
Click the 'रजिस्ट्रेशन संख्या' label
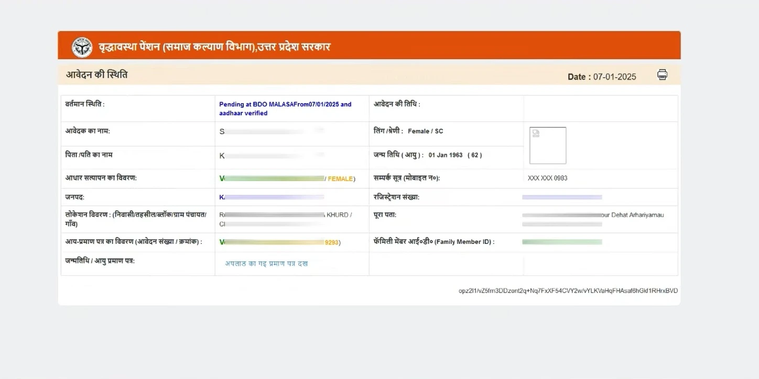click(396, 197)
